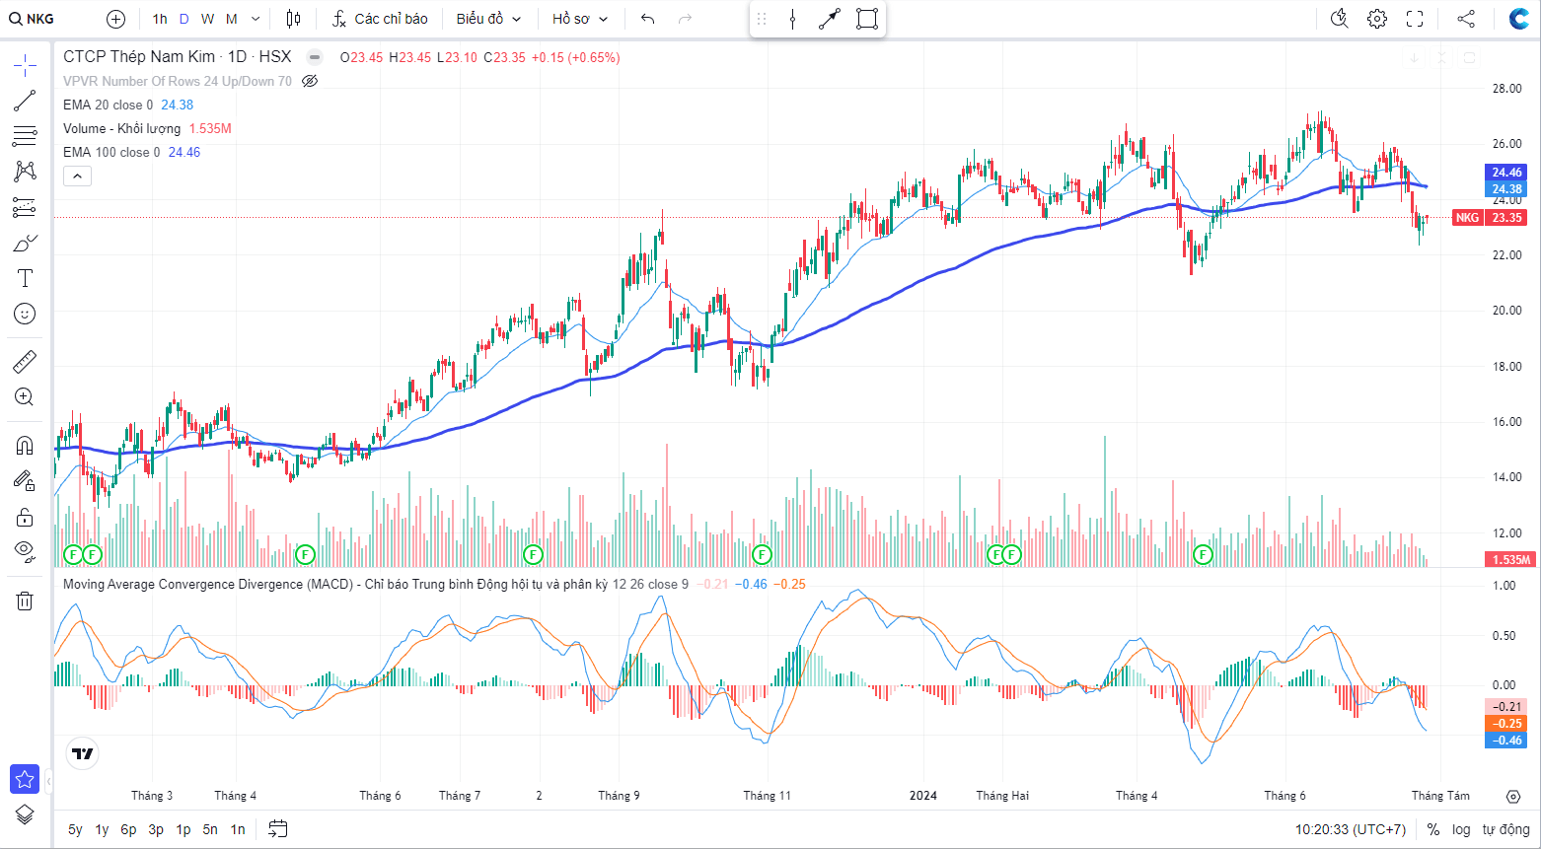This screenshot has width=1541, height=849.
Task: Toggle tự động auto scale
Action: click(1505, 829)
